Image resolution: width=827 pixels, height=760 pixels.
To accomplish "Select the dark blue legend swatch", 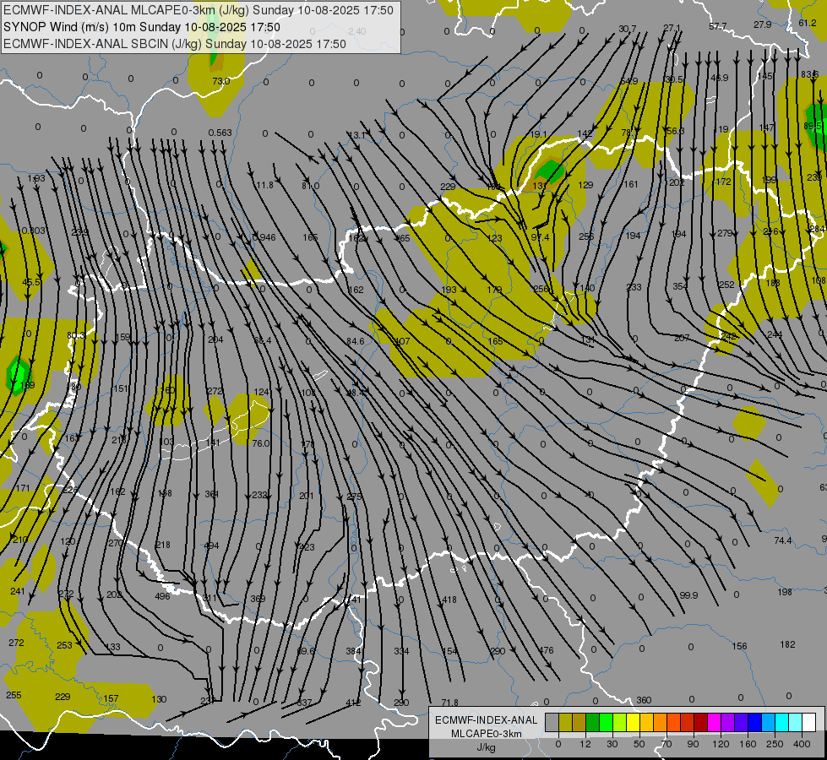I will pos(754,723).
